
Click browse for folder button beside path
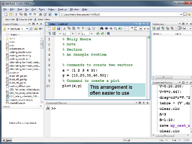pos(185,15)
